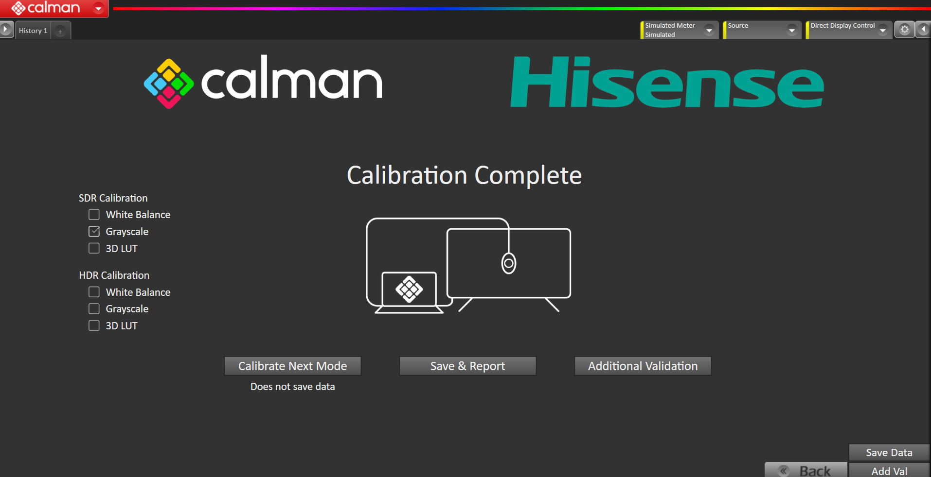Click the Save Data button
The image size is (931, 477).
[889, 453]
